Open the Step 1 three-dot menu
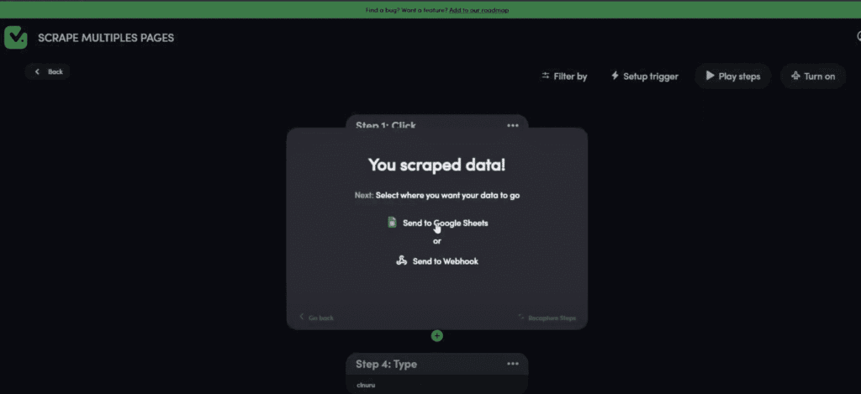This screenshot has height=394, width=861. [512, 125]
